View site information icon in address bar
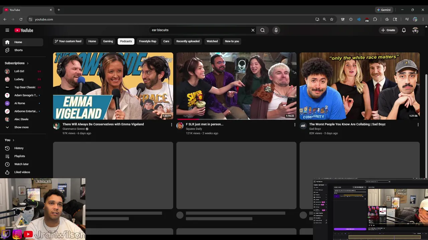 coord(30,19)
